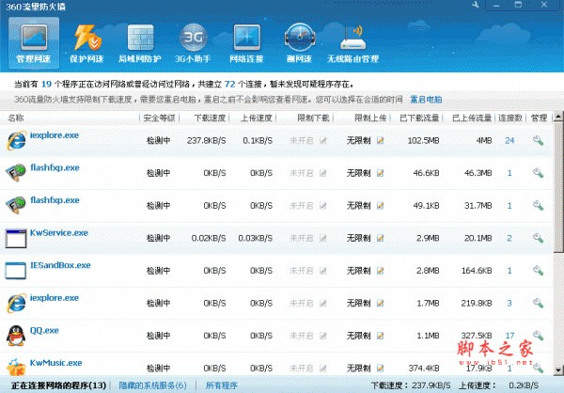Edit download limit for KwService.exe
The width and height of the screenshot is (564, 393).
pyautogui.click(x=323, y=238)
